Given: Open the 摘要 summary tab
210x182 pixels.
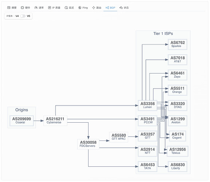Looking at the screenshot, I should [x=12, y=8].
